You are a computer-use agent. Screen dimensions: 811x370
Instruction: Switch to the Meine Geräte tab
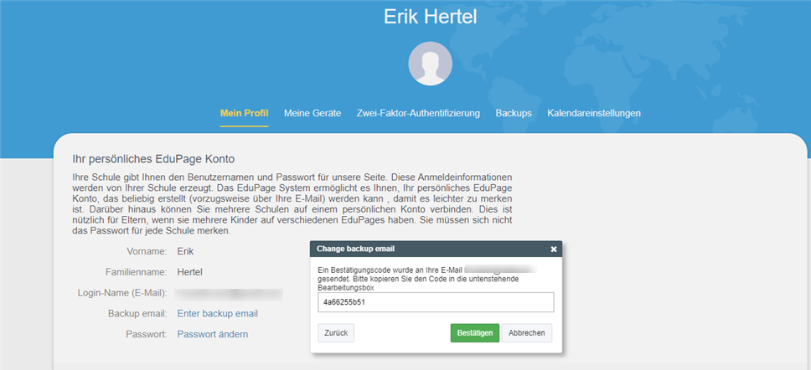tap(313, 113)
